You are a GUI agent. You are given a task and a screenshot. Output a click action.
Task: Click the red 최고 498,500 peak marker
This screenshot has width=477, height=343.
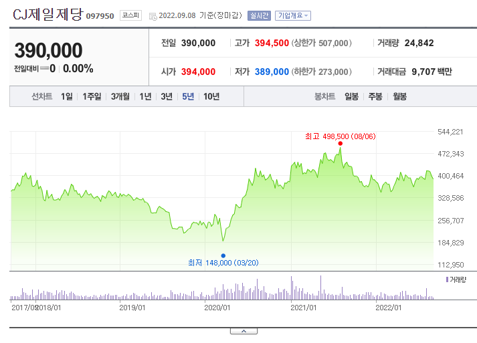pos(340,144)
